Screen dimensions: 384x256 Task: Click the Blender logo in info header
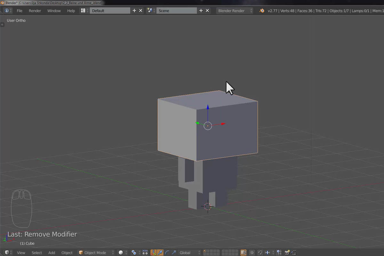coord(262,11)
